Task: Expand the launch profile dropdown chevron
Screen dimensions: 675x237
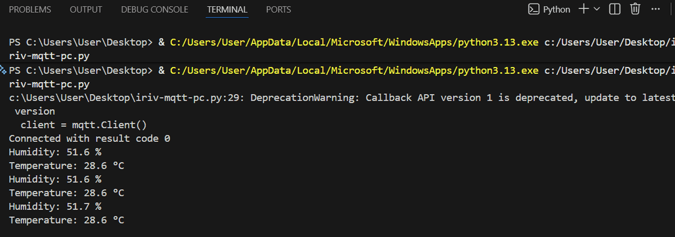Action: (x=597, y=9)
